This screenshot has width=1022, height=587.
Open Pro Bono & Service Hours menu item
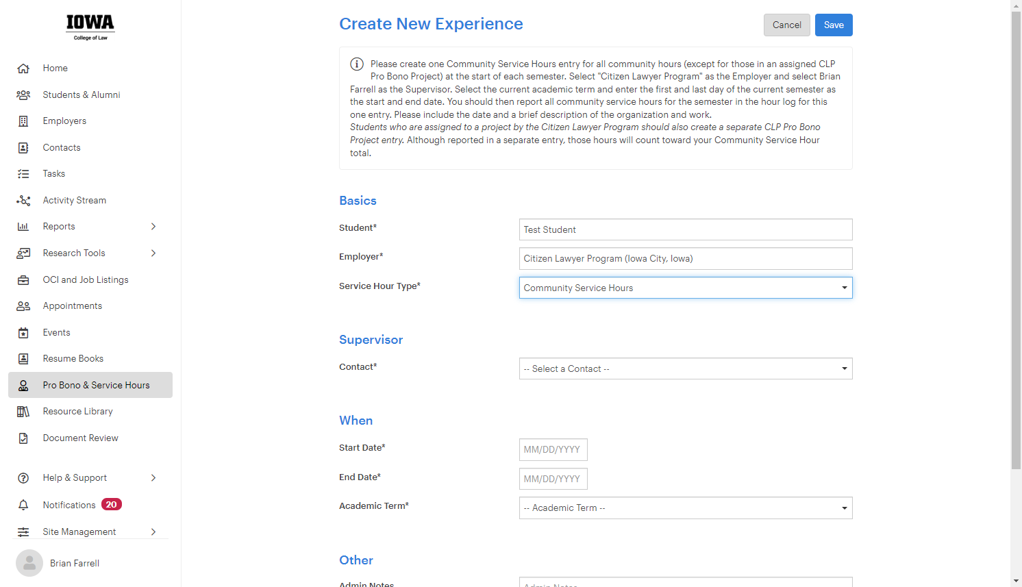(x=90, y=385)
